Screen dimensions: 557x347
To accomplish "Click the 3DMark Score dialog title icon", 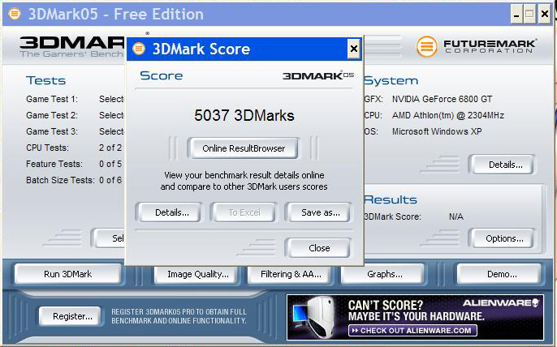I will pos(139,49).
